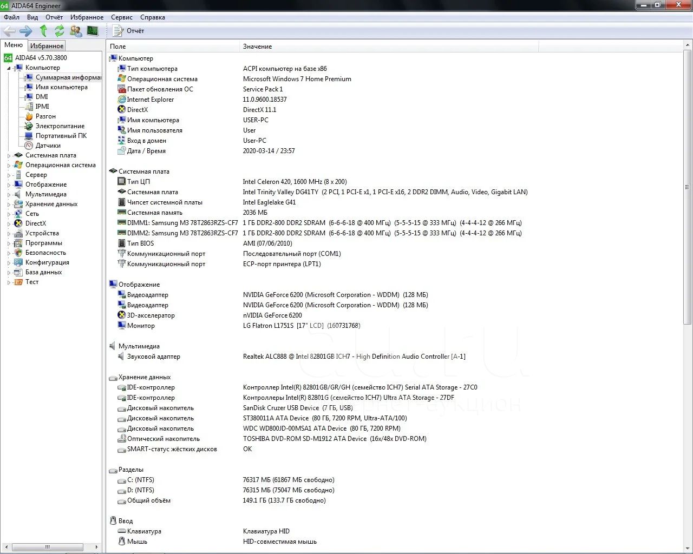Open the Вид menu

pyautogui.click(x=32, y=17)
